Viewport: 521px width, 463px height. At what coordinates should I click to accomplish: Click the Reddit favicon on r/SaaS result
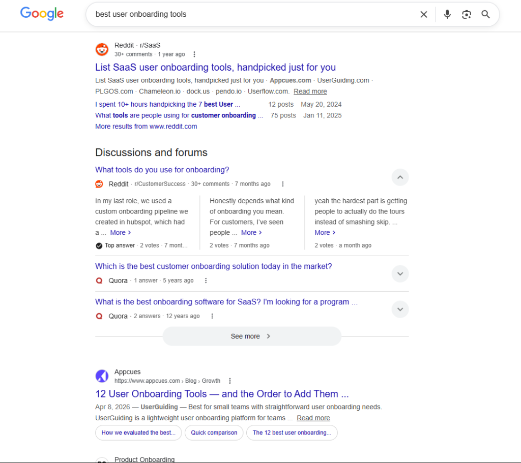[102, 49]
